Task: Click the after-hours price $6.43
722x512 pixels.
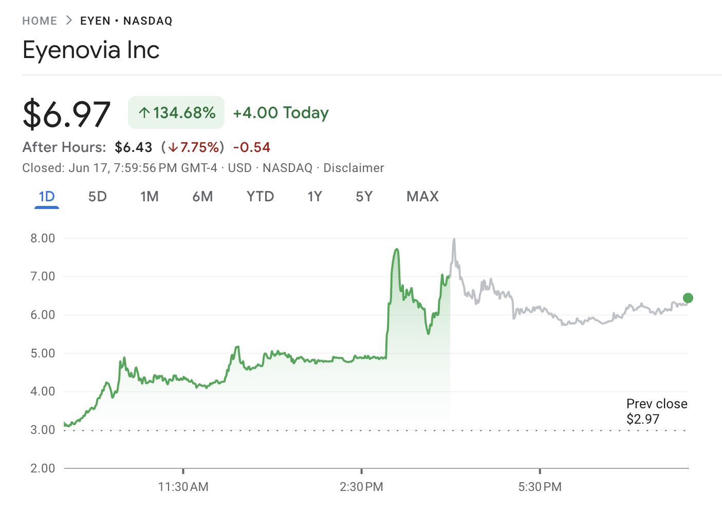Action: [133, 147]
